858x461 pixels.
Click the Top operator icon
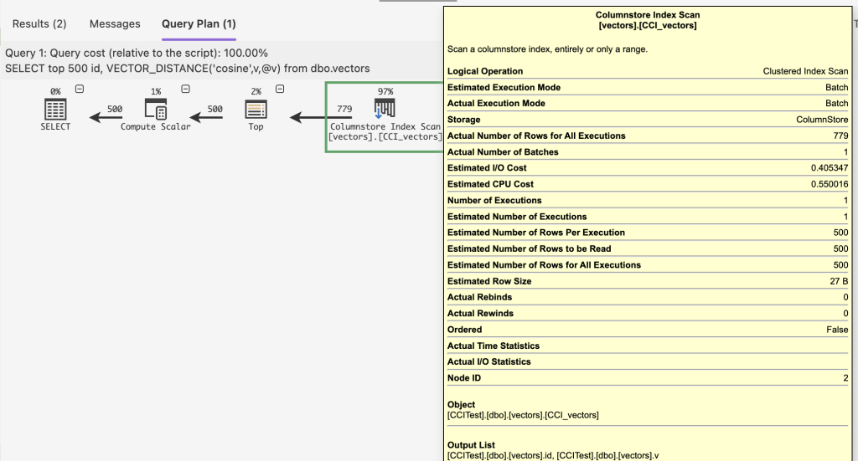(x=256, y=109)
